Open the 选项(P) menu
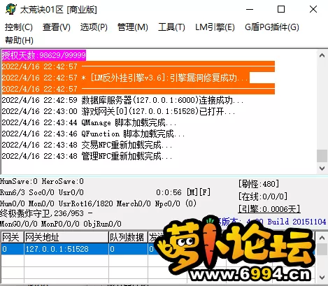Viewport: 328px width, 286px height. click(x=94, y=27)
